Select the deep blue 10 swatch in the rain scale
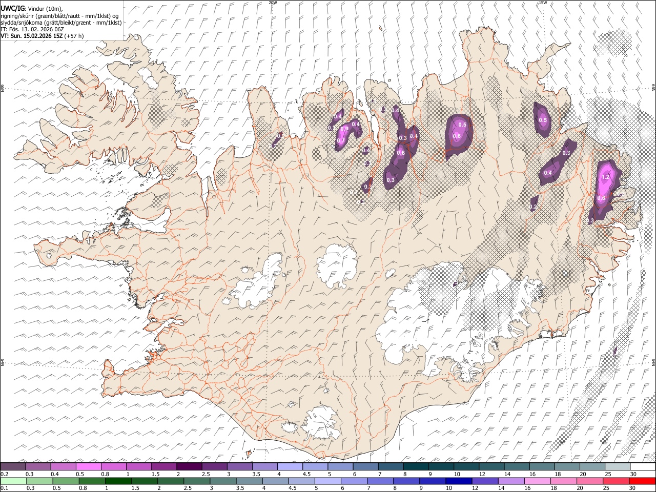This screenshot has width=656, height=492. click(x=459, y=481)
